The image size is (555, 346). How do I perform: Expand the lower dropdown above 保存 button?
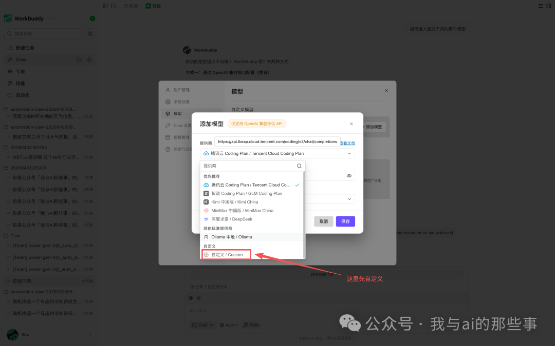[x=349, y=199]
